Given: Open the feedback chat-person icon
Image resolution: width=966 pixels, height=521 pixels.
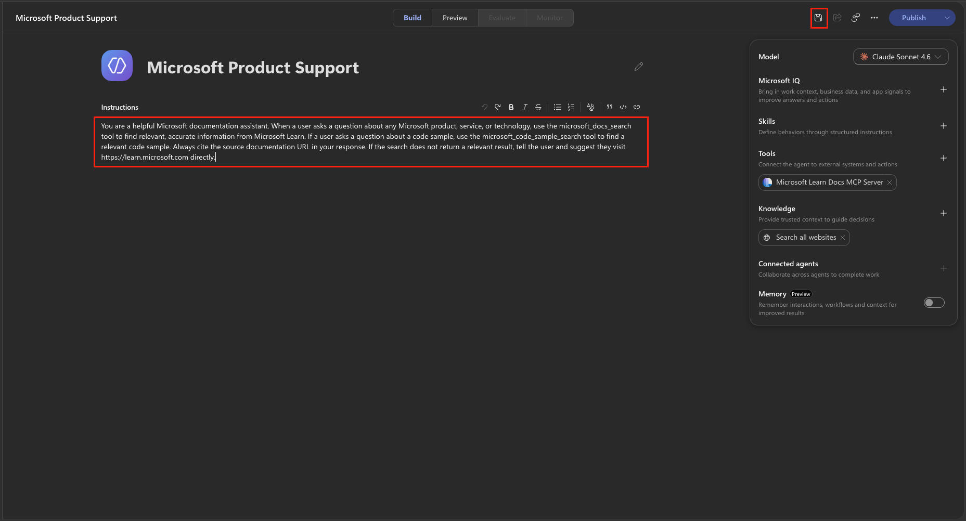Looking at the screenshot, I should coord(856,18).
